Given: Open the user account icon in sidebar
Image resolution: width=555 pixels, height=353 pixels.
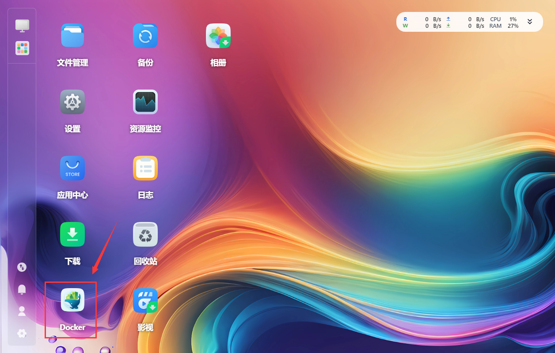Looking at the screenshot, I should pos(22,311).
